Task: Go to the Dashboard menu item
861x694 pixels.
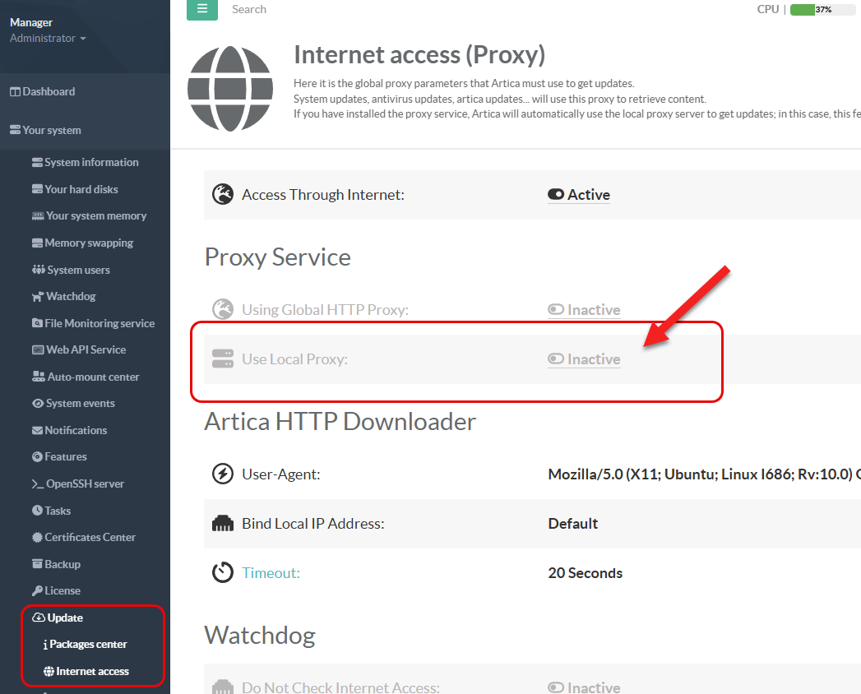Action: [x=49, y=92]
